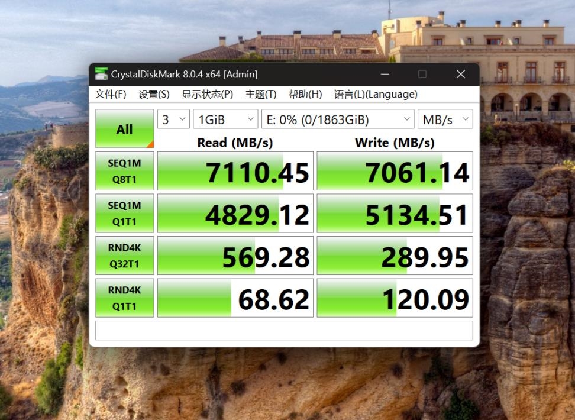This screenshot has width=575, height=420.
Task: Click the empty comment field at bottom
Action: 284,331
